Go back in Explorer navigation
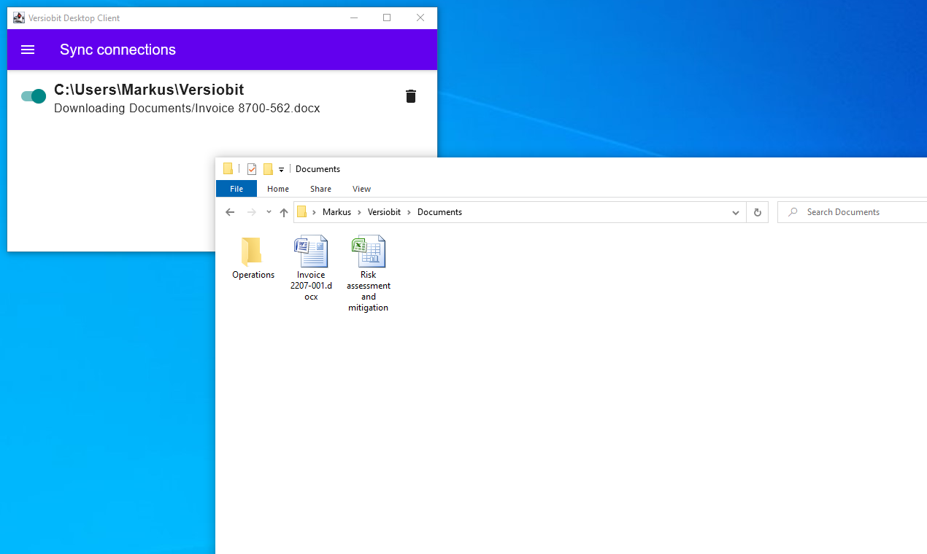 pyautogui.click(x=230, y=212)
